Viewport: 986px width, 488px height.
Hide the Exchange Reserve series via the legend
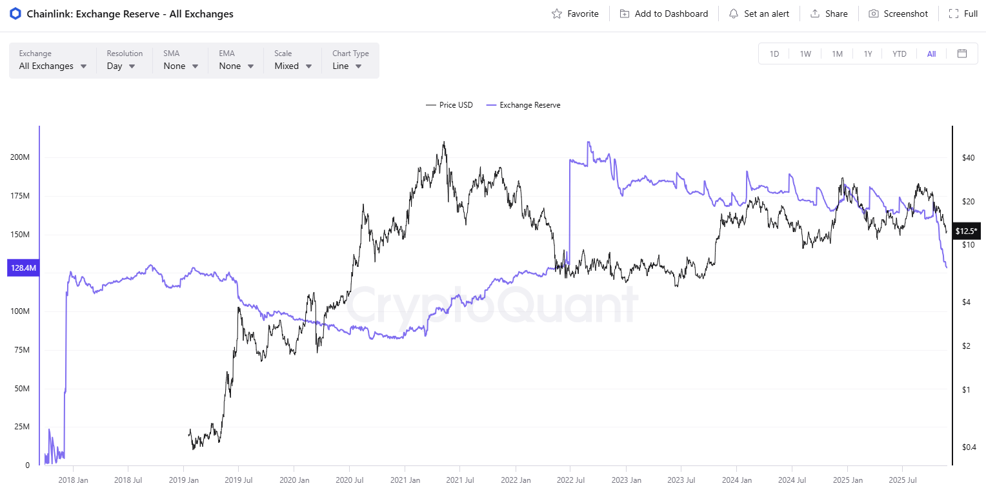pyautogui.click(x=523, y=104)
